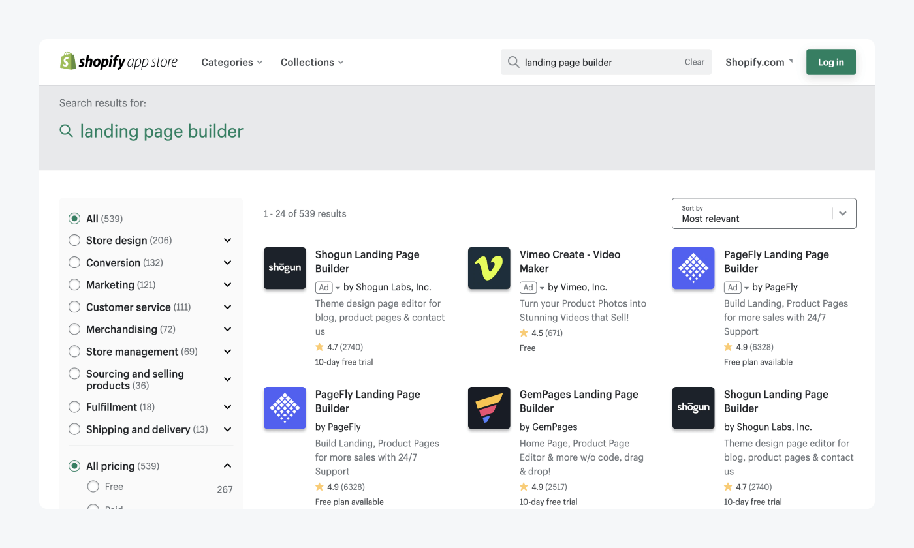Select the Free pricing radio button
This screenshot has height=548, width=914.
(x=93, y=487)
